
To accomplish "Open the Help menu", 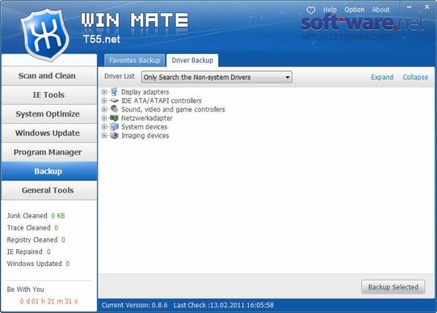I will (329, 10).
